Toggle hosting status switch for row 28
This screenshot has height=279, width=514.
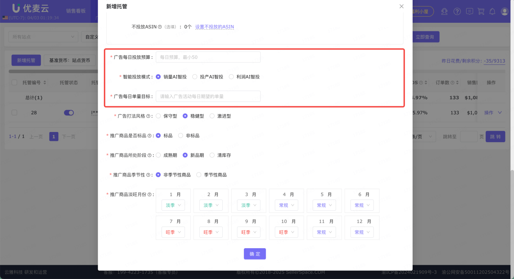pyautogui.click(x=69, y=112)
